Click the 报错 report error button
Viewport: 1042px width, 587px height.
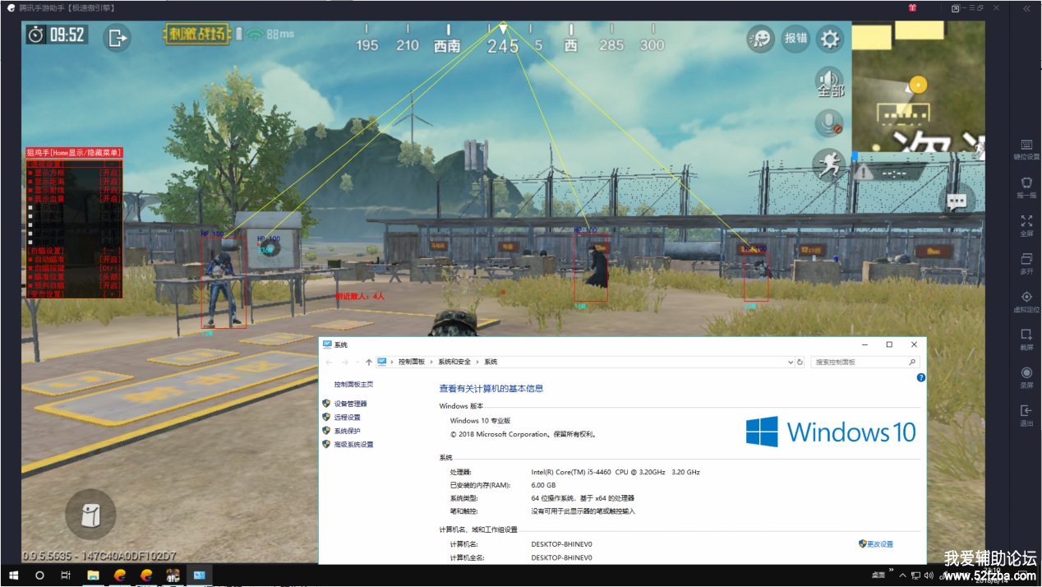click(795, 39)
